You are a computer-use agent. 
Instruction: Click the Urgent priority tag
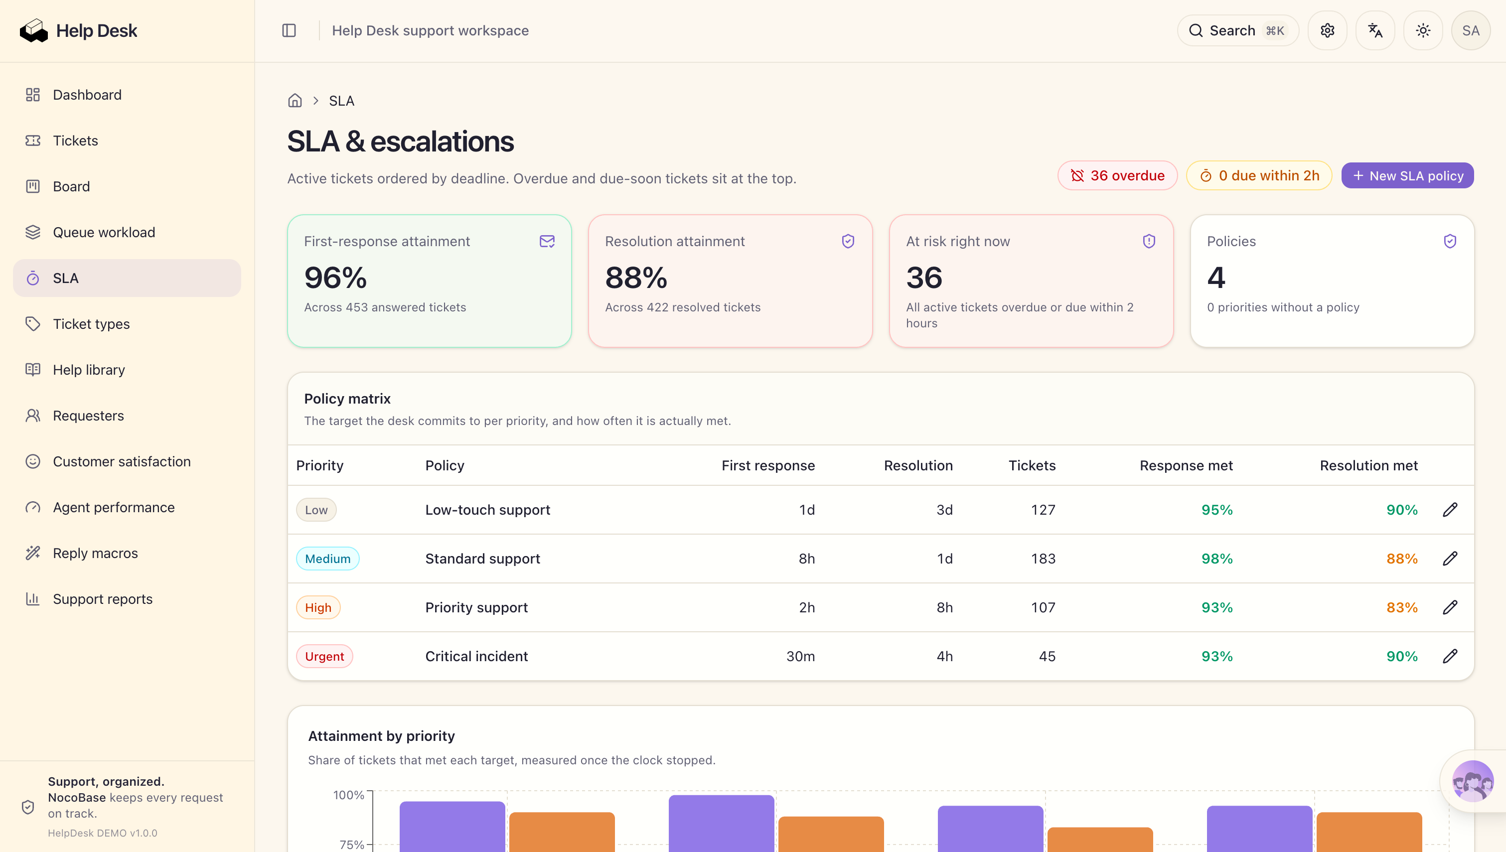point(324,657)
